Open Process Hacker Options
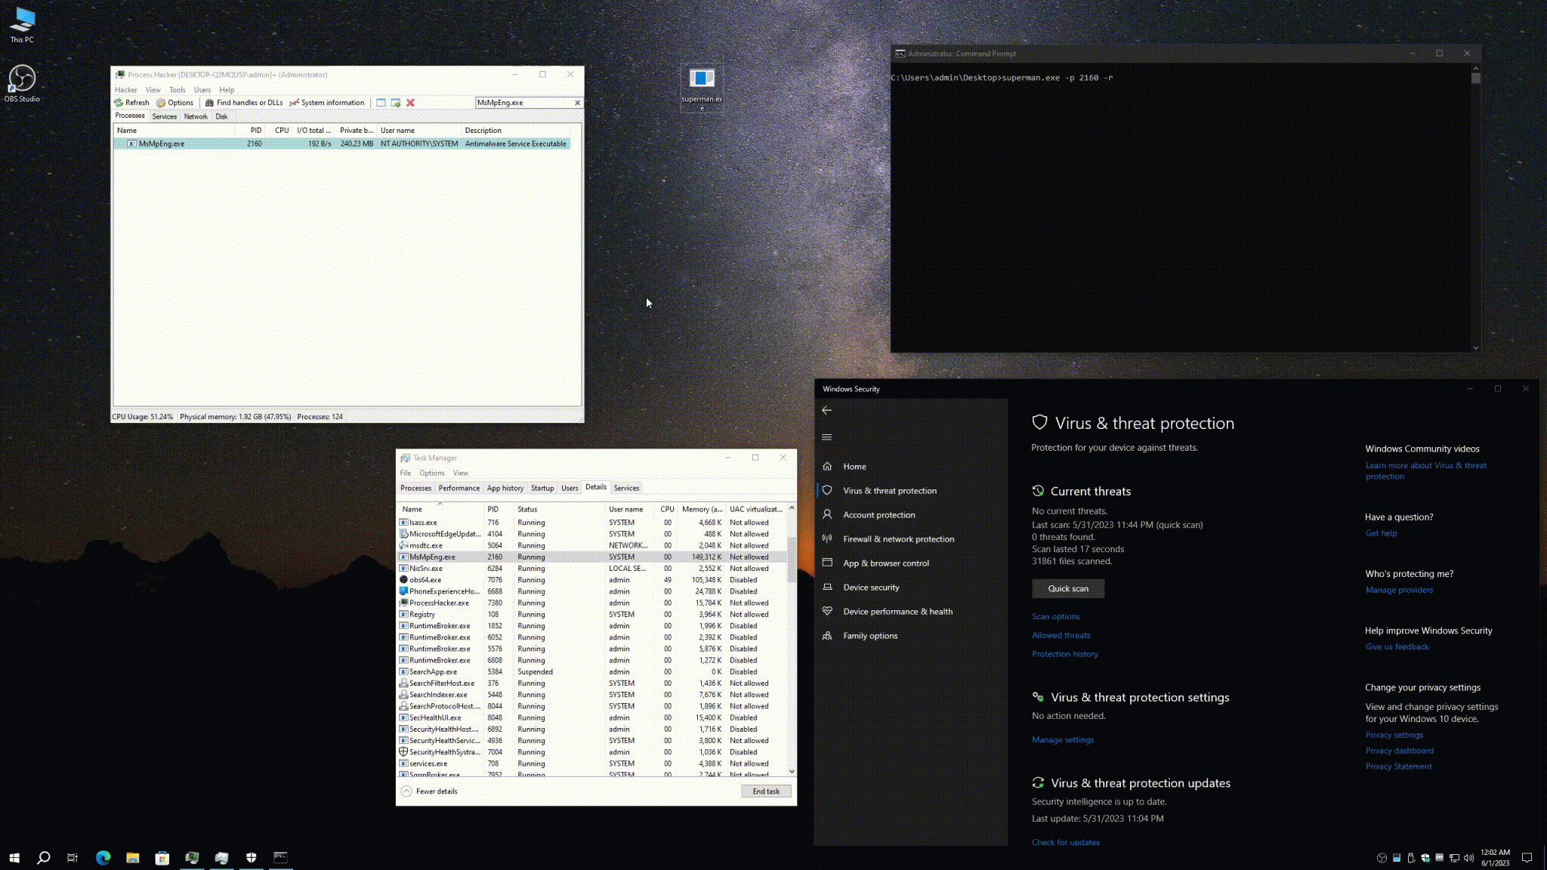The width and height of the screenshot is (1547, 870). point(174,103)
